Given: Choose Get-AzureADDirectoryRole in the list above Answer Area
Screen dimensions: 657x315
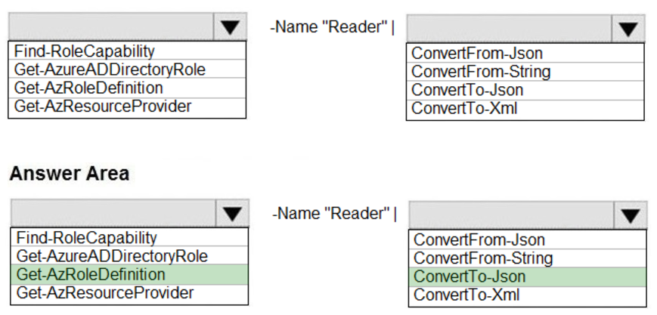Looking at the screenshot, I should [110, 69].
